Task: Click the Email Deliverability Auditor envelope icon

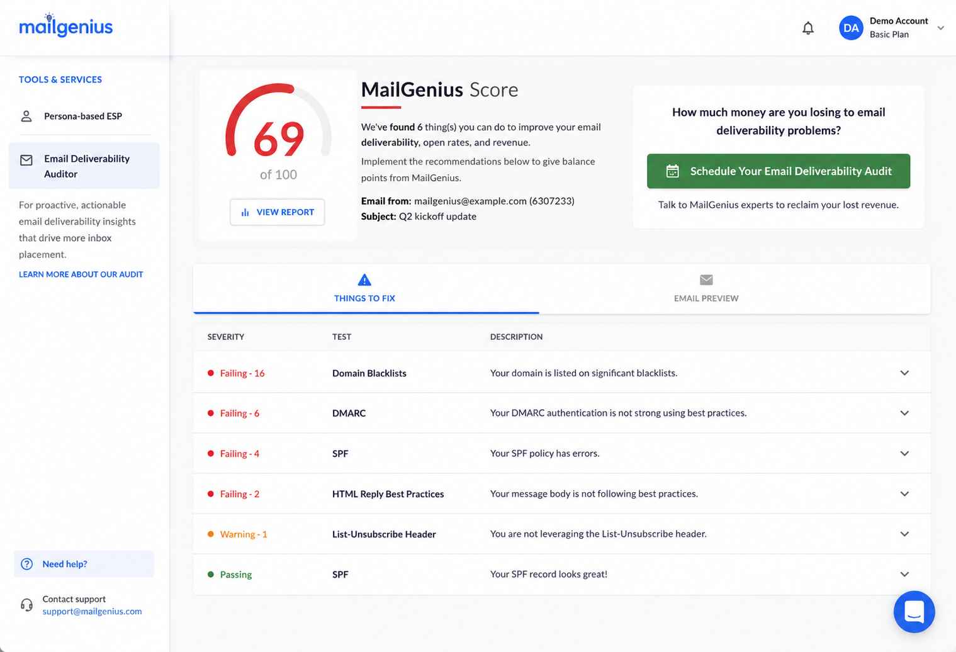Action: [26, 160]
